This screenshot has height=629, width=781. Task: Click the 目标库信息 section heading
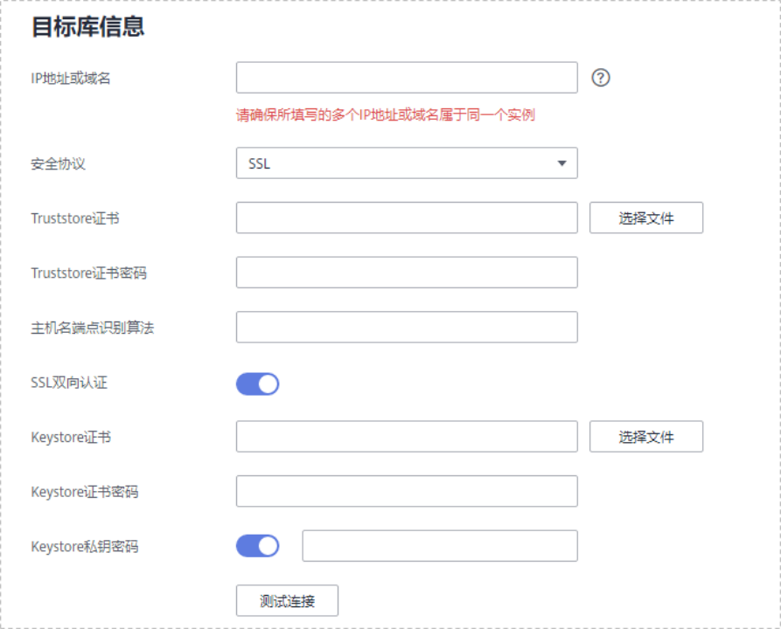(88, 27)
